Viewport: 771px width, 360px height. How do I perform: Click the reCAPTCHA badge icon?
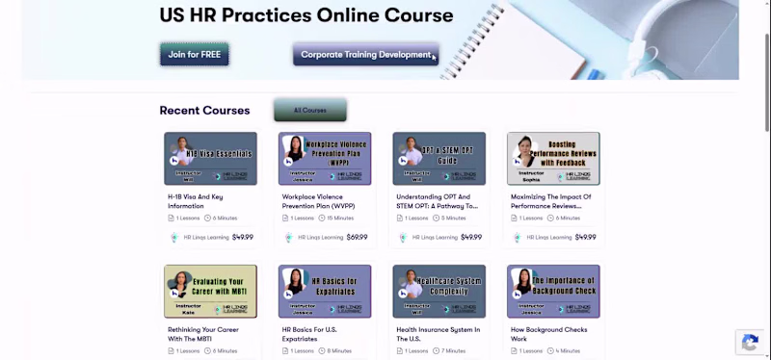(750, 343)
